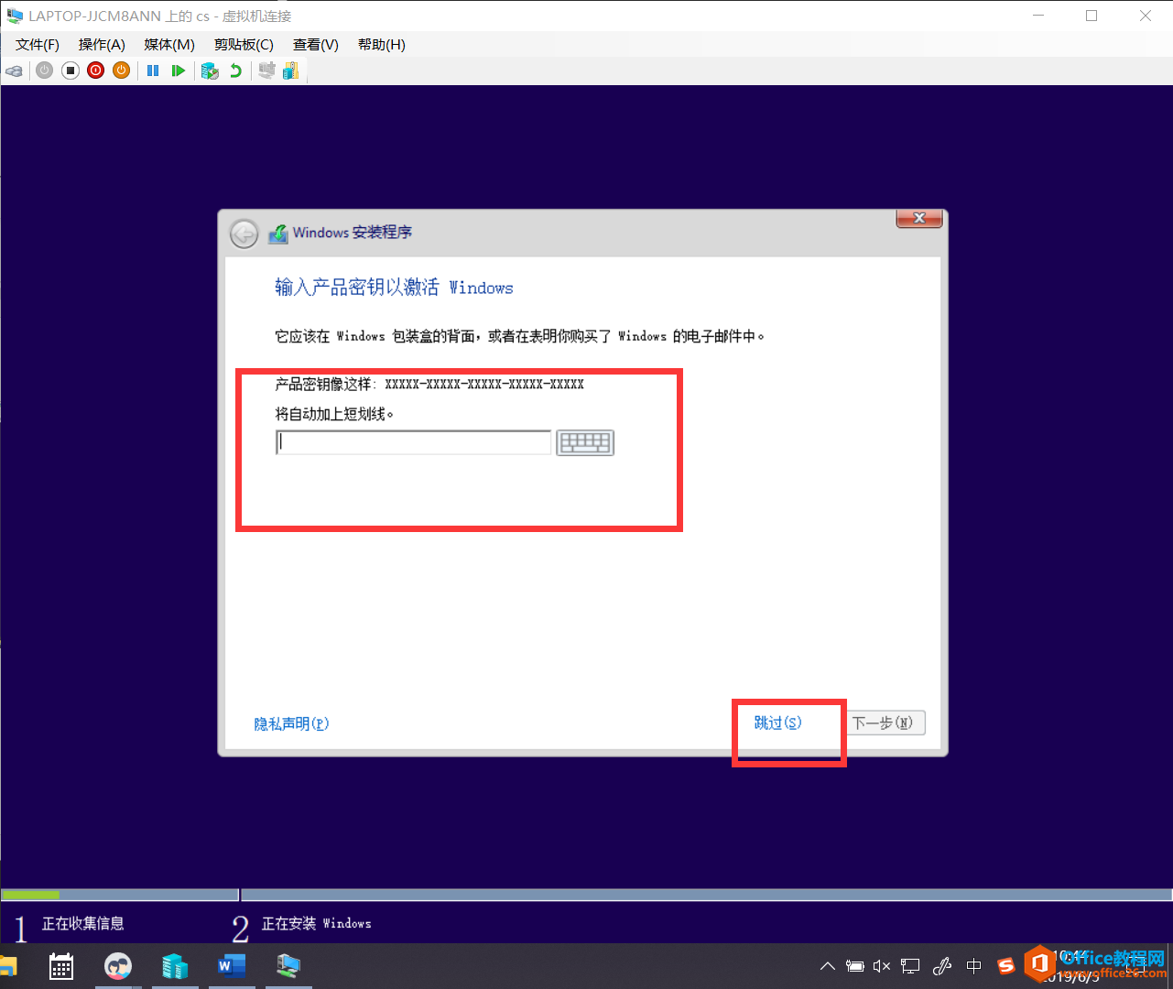
Task: Click the green Reset play icon
Action: pyautogui.click(x=179, y=71)
